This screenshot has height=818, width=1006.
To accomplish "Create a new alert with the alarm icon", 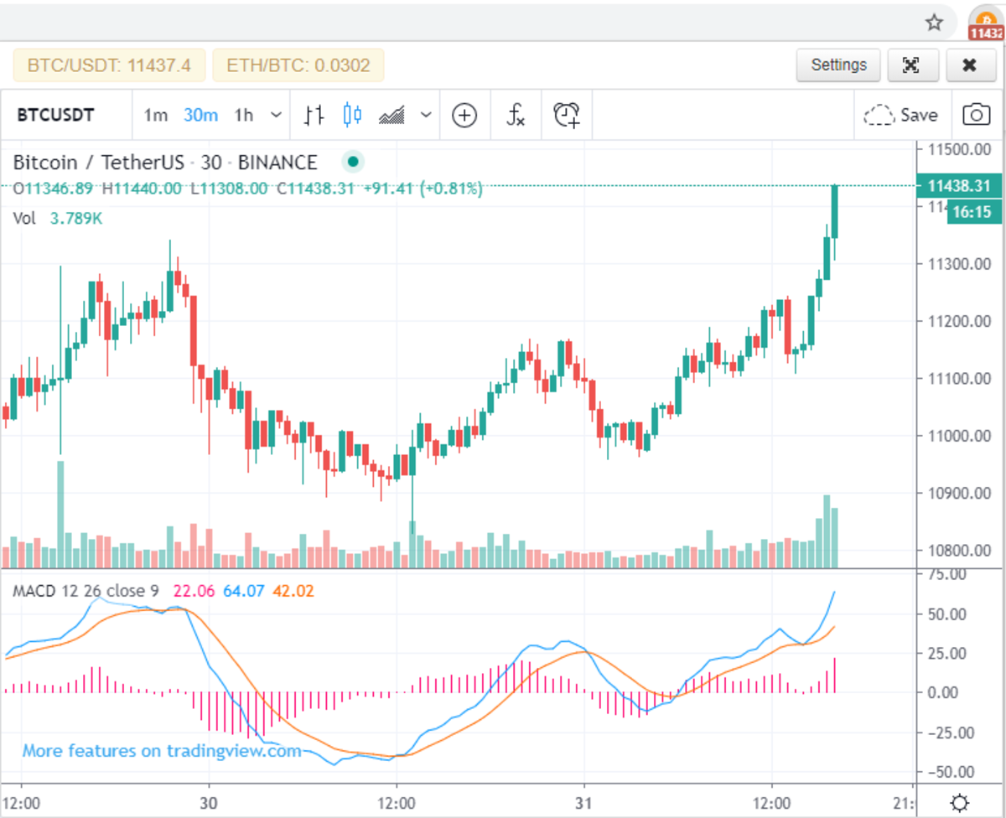I will click(x=566, y=115).
